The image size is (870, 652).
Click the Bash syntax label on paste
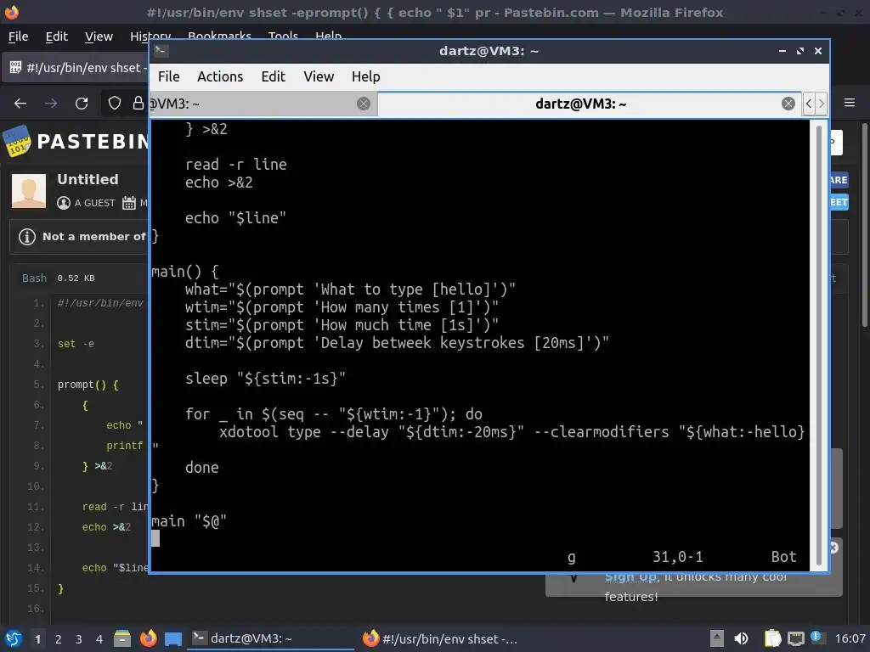[x=34, y=278]
